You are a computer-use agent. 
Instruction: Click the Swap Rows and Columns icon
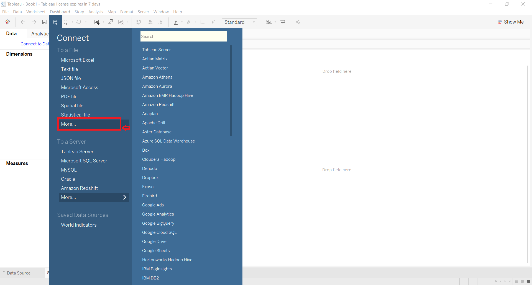139,22
